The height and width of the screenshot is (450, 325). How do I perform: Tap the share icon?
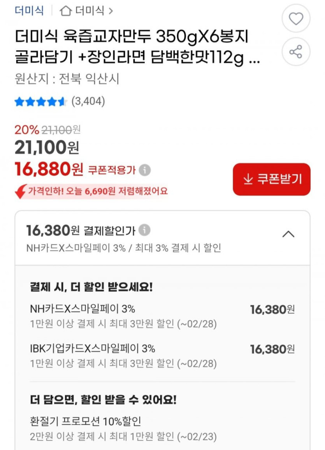pyautogui.click(x=296, y=51)
